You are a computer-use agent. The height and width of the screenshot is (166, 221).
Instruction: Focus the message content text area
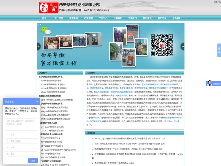click(x=21, y=124)
